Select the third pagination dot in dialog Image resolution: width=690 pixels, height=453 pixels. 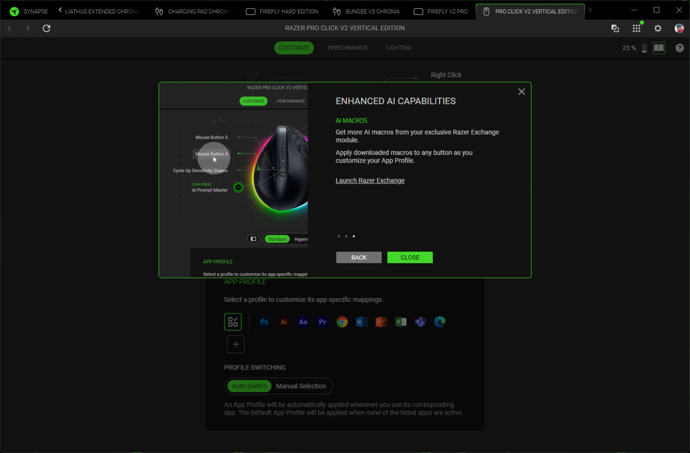pyautogui.click(x=354, y=236)
